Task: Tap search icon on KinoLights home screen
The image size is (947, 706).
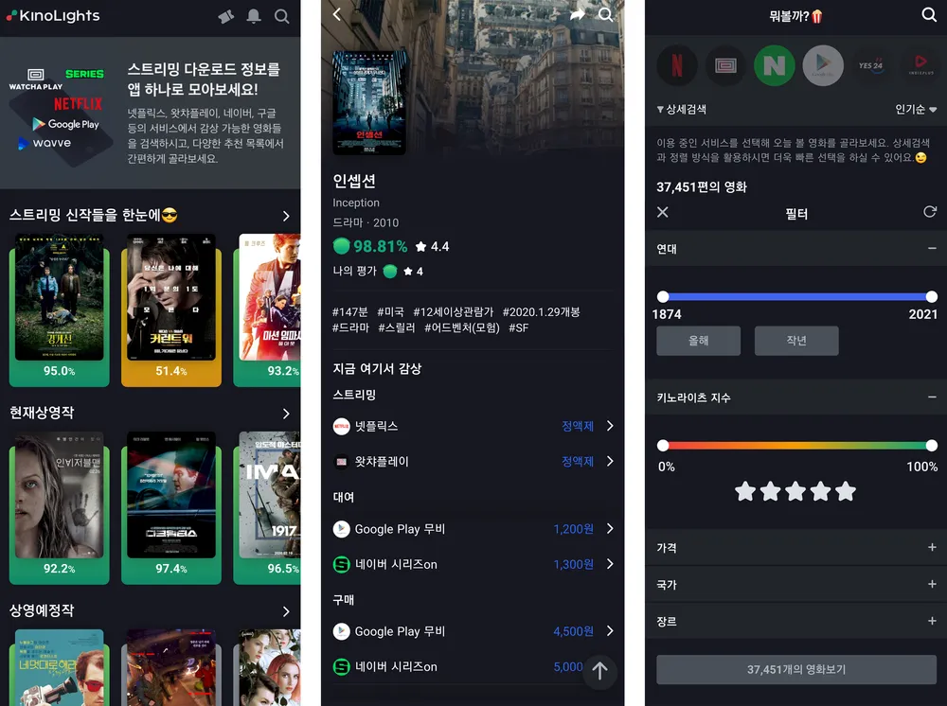Action: click(x=281, y=16)
